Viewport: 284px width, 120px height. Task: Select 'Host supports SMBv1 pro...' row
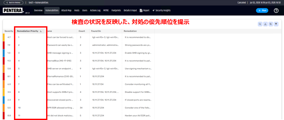pos(60,92)
